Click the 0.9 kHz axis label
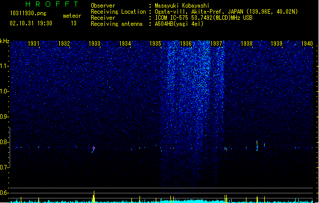The height and width of the screenshot is (203, 319). coord(5,117)
